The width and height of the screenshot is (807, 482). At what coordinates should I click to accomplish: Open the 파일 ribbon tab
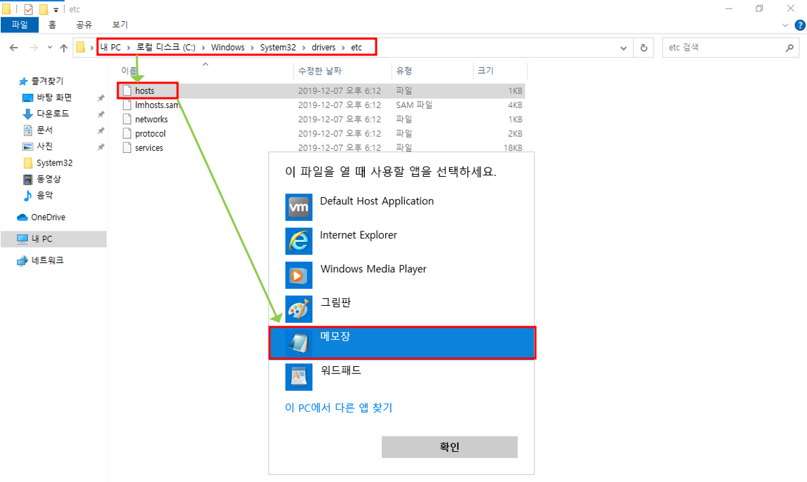tap(20, 24)
